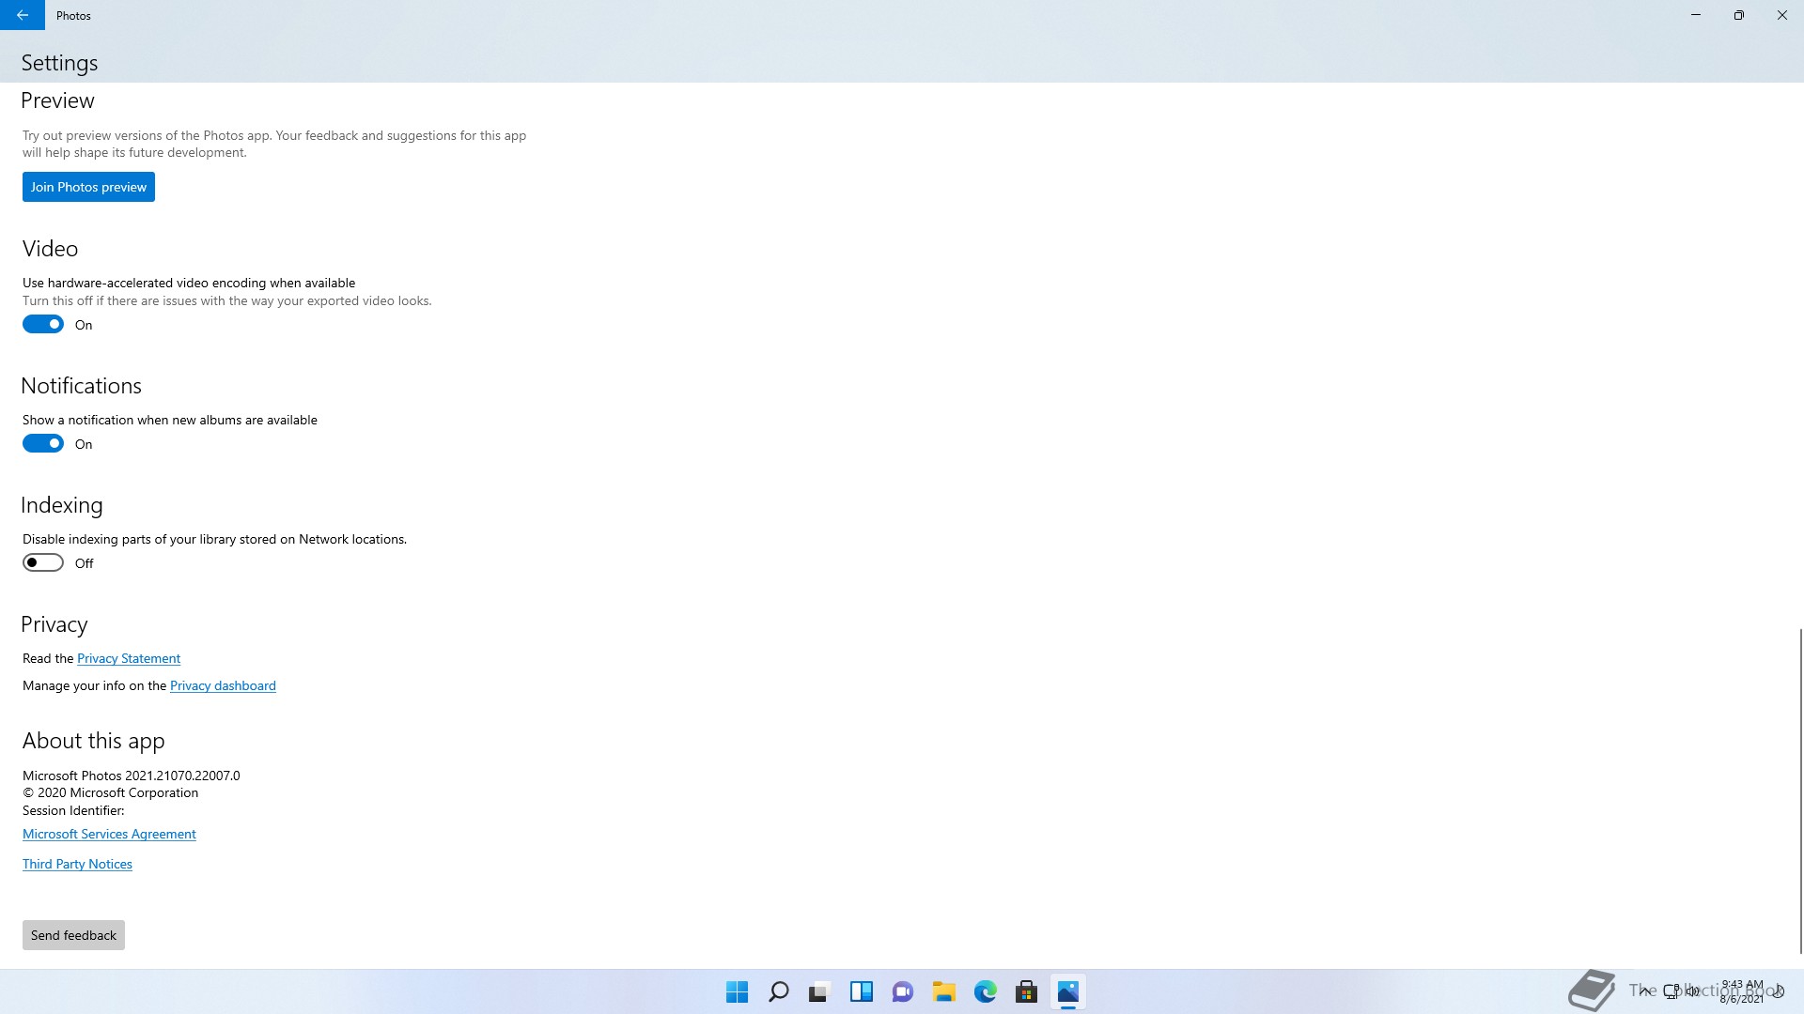Viewport: 1804px width, 1014px height.
Task: Open Microsoft Store from the taskbar
Action: tap(1027, 991)
